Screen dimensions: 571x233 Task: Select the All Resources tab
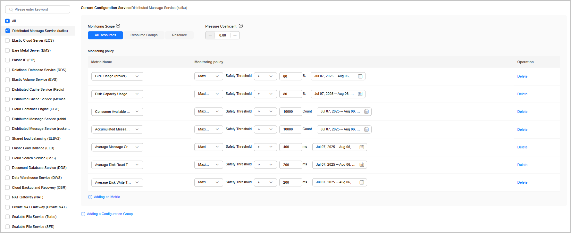click(105, 35)
